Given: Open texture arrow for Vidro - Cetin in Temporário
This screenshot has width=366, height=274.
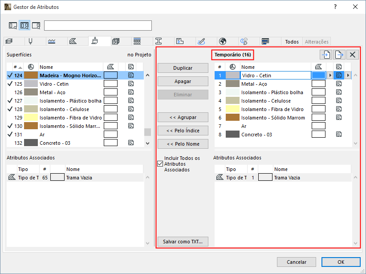Looking at the screenshot, I should click(x=348, y=75).
